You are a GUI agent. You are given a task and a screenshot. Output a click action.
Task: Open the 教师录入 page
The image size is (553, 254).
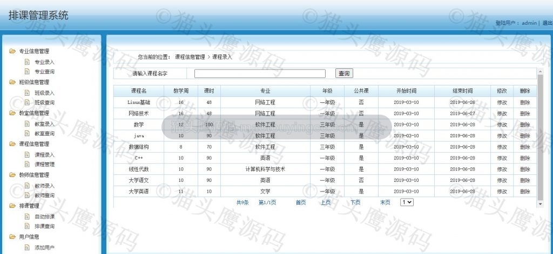click(x=44, y=186)
